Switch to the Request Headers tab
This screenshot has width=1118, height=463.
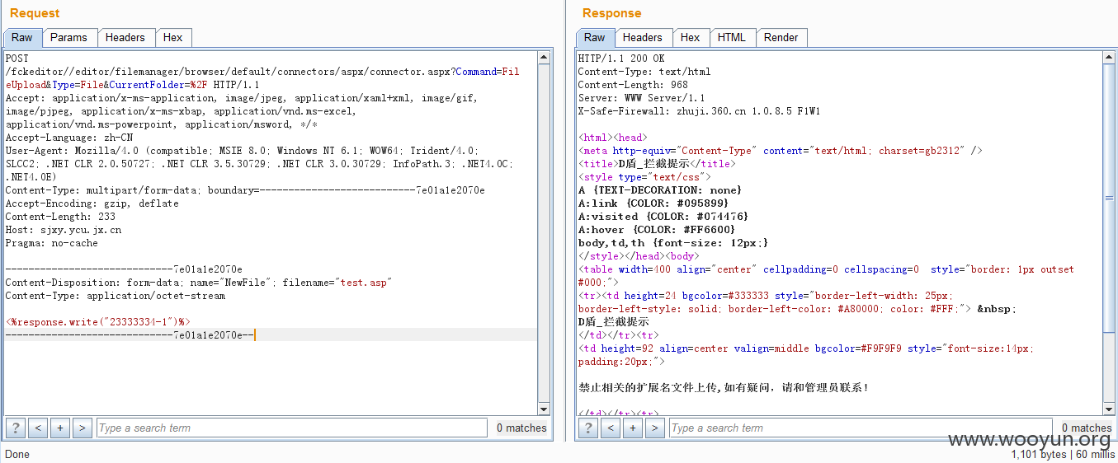125,37
